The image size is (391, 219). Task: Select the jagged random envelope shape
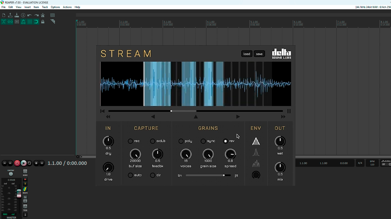[x=256, y=164]
